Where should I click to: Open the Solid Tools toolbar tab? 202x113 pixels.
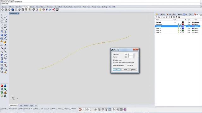(x=78, y=7)
